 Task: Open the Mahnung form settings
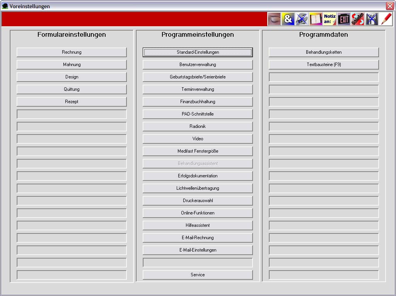click(x=72, y=65)
